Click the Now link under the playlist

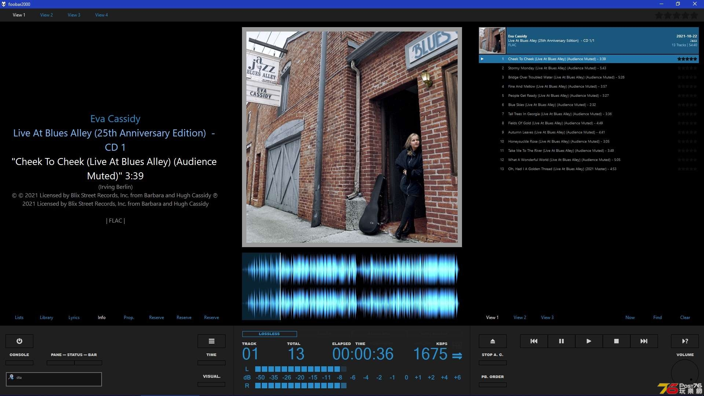pyautogui.click(x=630, y=318)
